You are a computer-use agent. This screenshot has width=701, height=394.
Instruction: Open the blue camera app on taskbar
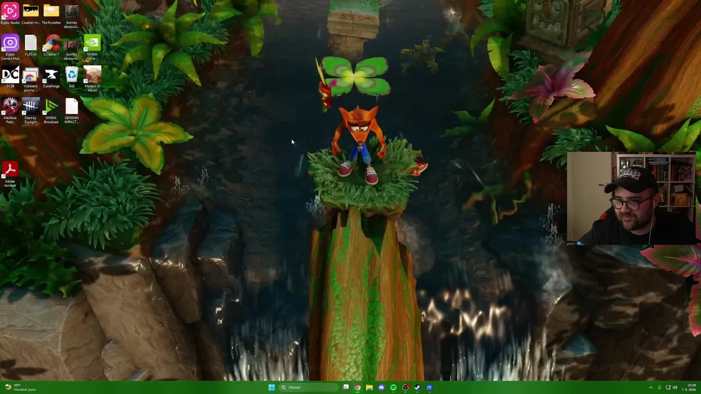pos(429,387)
